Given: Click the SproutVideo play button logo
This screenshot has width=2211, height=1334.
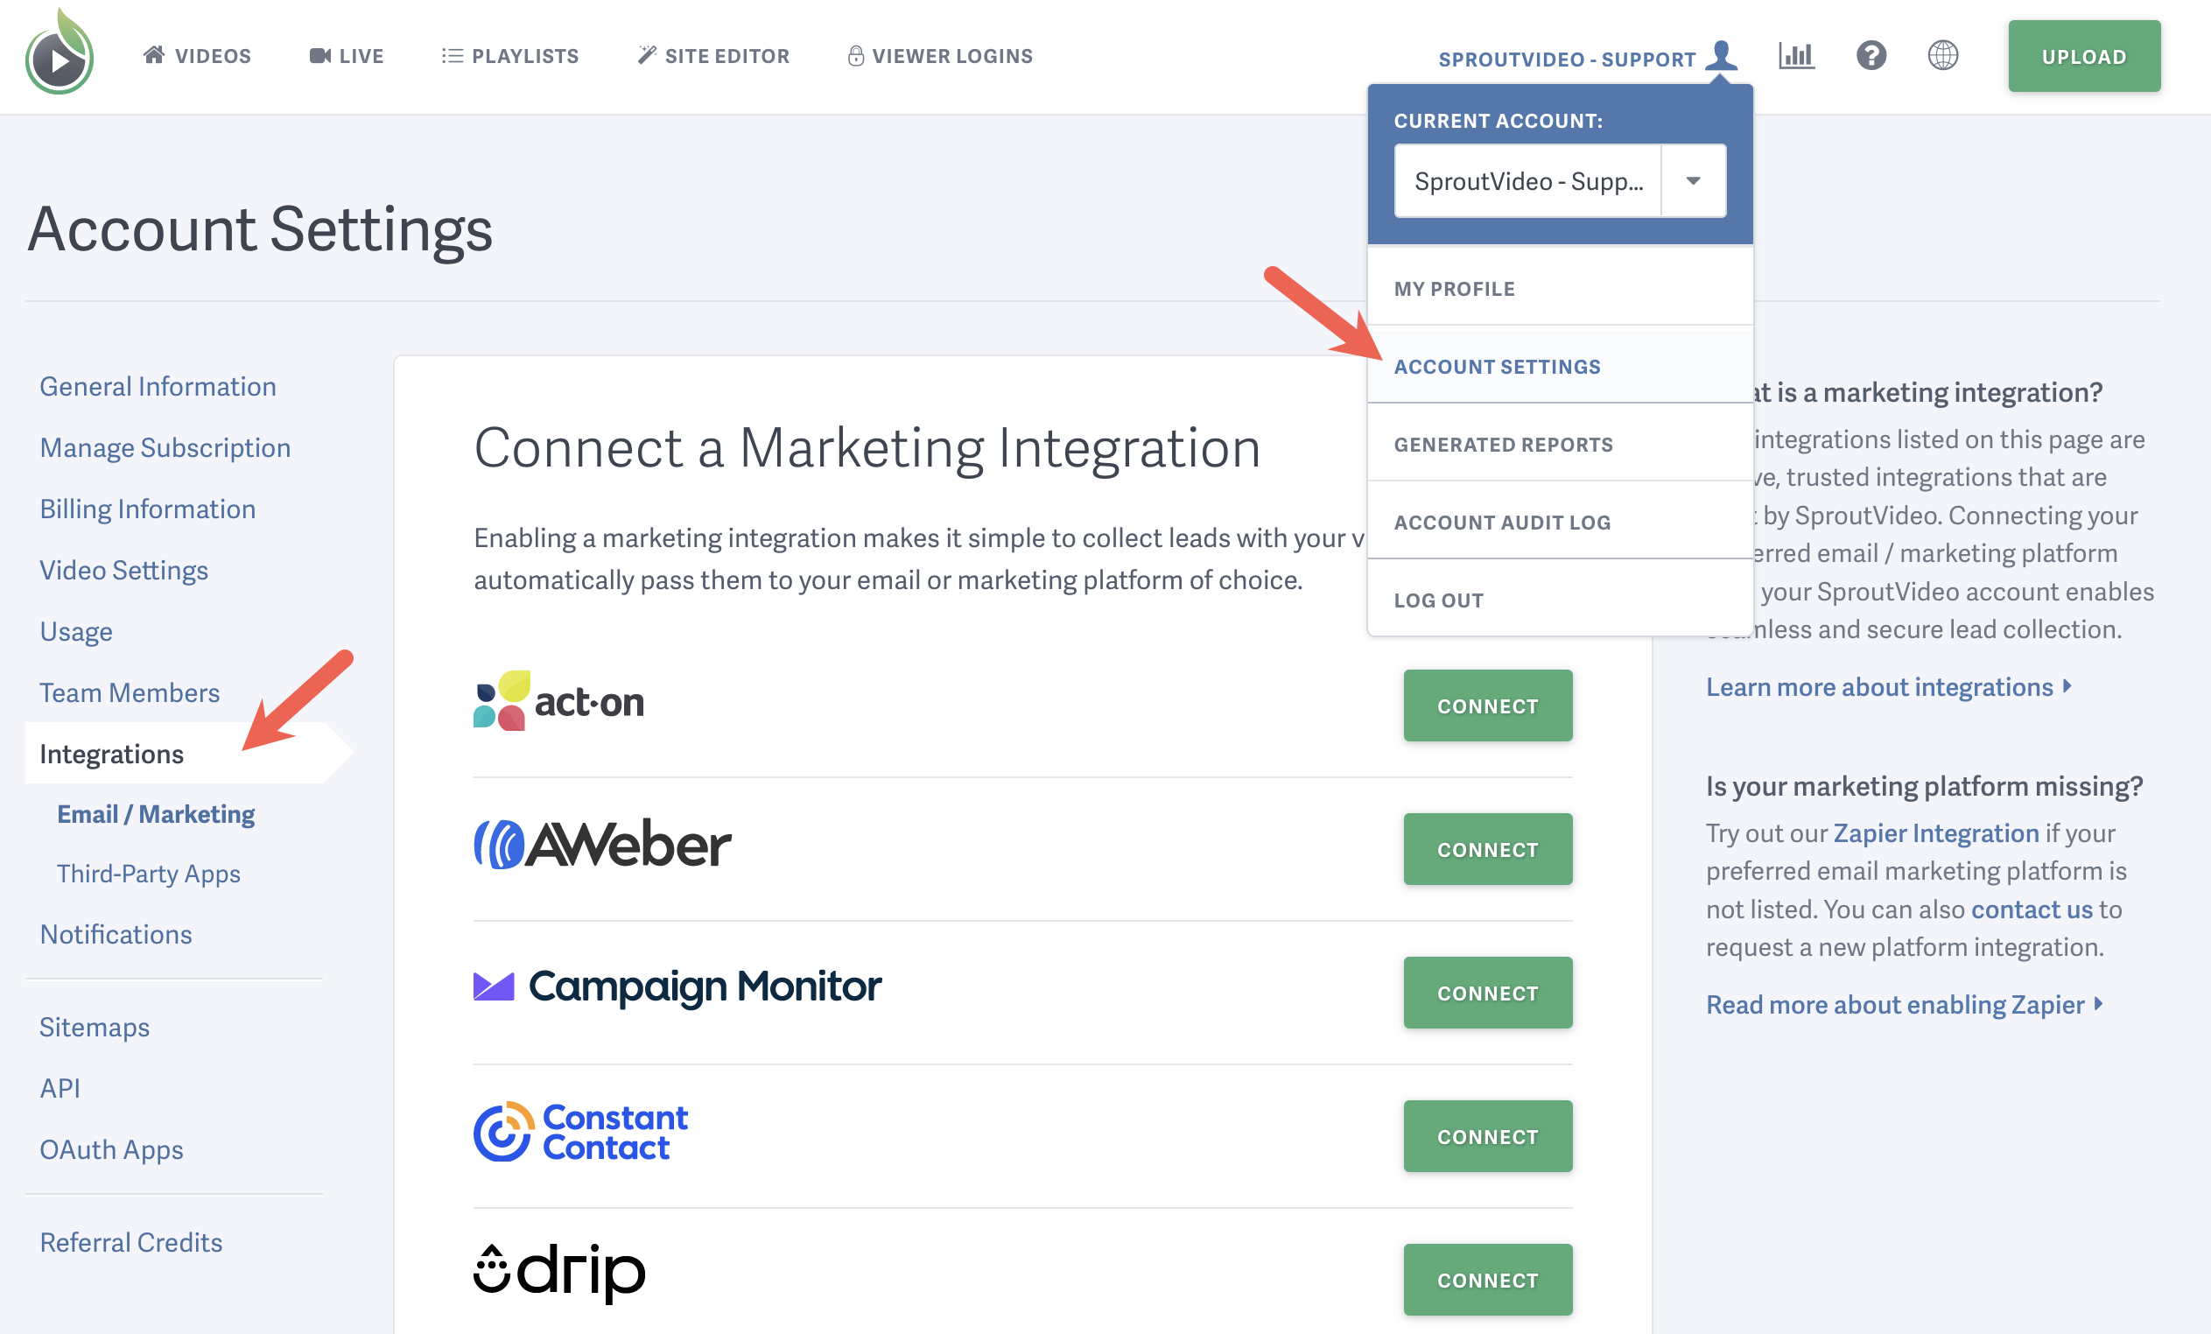Looking at the screenshot, I should (59, 55).
